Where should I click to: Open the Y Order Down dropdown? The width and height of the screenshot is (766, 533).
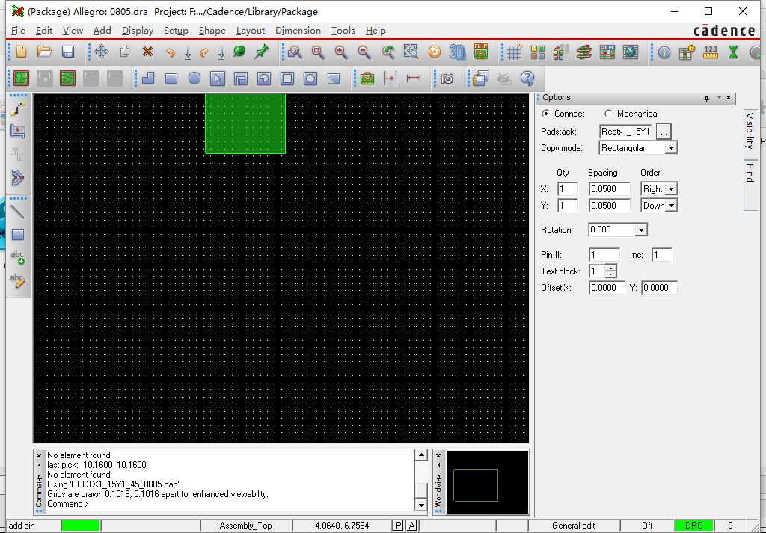pos(671,206)
